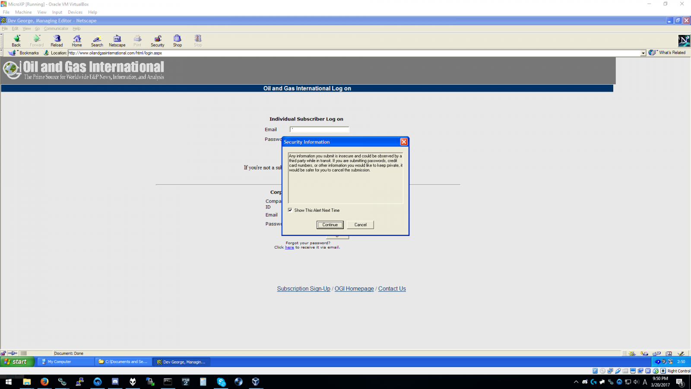Expand hidden system tray icons chevron
This screenshot has width=691, height=389.
click(x=576, y=382)
